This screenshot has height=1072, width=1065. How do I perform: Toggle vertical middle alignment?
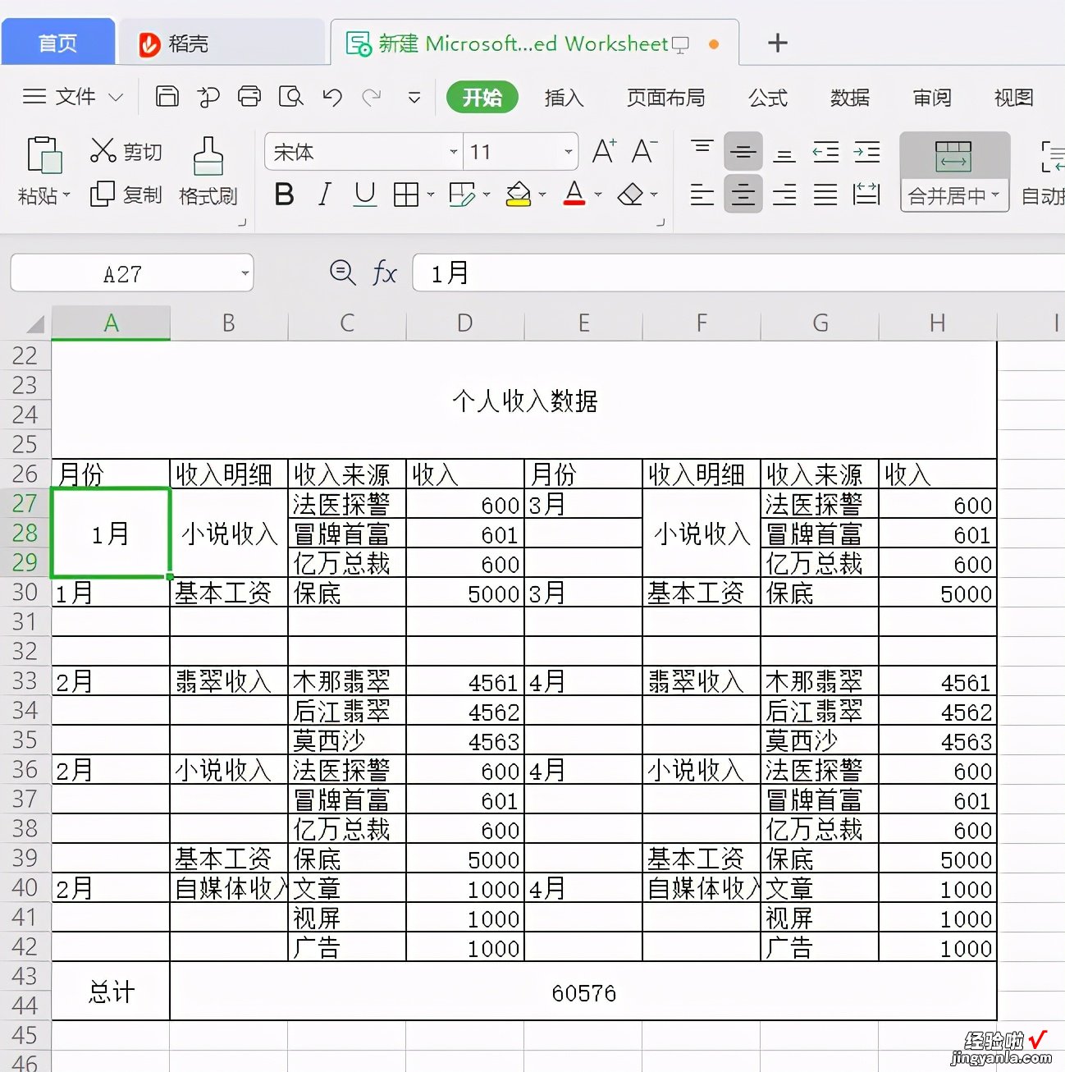coord(743,151)
